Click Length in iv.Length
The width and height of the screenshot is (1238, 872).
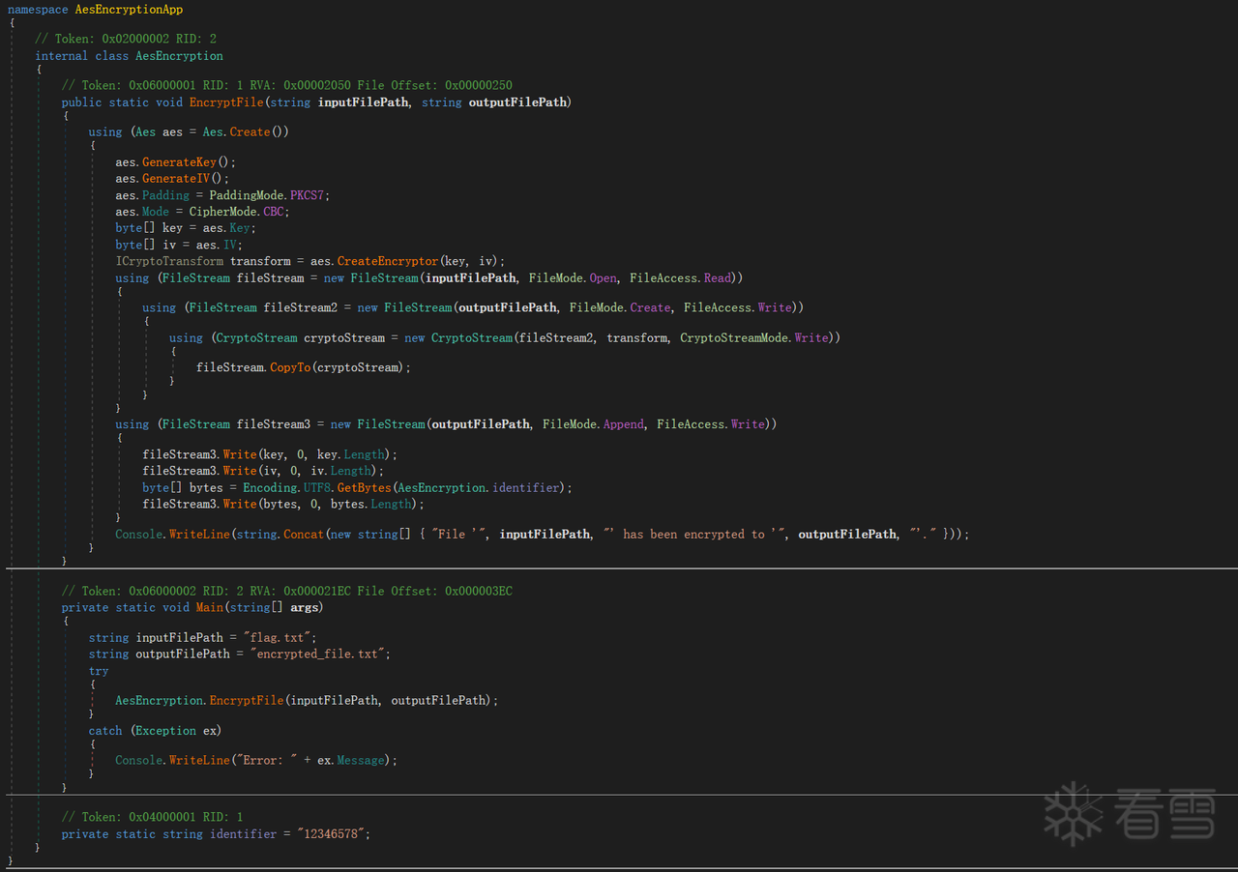[x=352, y=472]
